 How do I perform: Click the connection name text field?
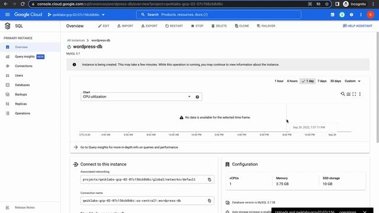coord(147,201)
